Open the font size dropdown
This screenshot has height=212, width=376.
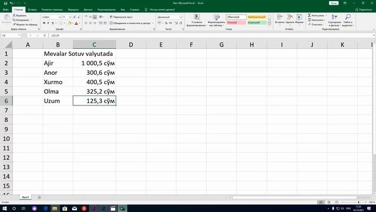[70, 17]
